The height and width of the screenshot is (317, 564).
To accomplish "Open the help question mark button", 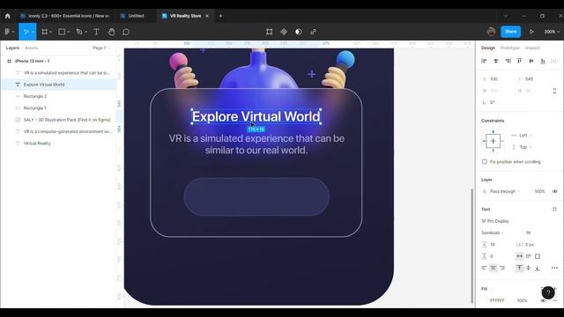I will [x=548, y=293].
